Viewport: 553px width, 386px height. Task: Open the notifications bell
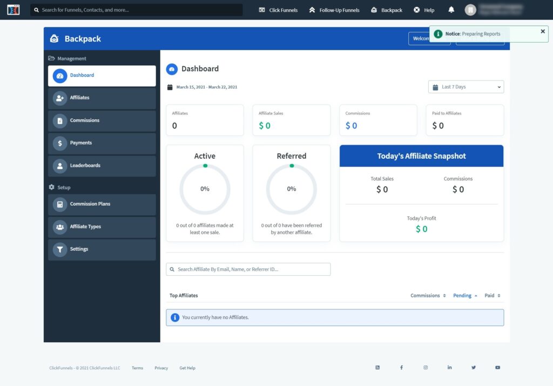[451, 10]
